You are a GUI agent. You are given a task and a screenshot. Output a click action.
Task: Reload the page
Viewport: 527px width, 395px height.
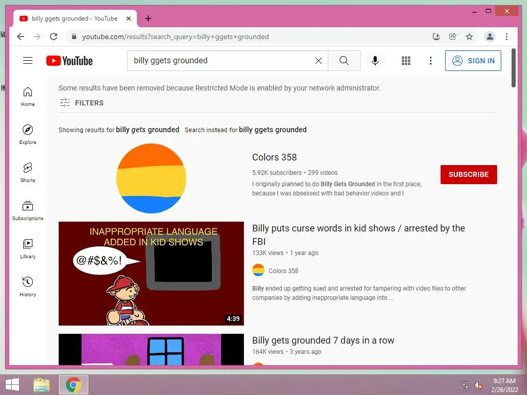pos(54,37)
